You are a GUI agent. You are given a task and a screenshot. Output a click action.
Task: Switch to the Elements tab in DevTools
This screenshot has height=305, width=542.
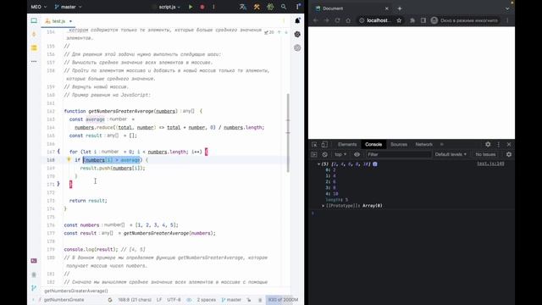(347, 144)
